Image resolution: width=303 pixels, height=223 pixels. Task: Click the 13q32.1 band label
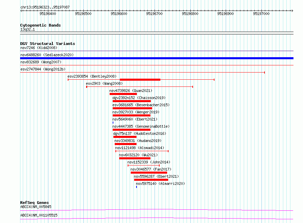click(x=28, y=29)
